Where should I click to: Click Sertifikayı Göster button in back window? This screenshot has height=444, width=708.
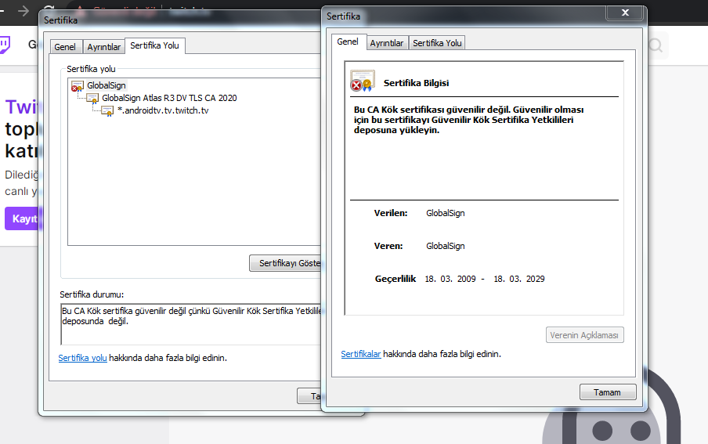pos(285,263)
